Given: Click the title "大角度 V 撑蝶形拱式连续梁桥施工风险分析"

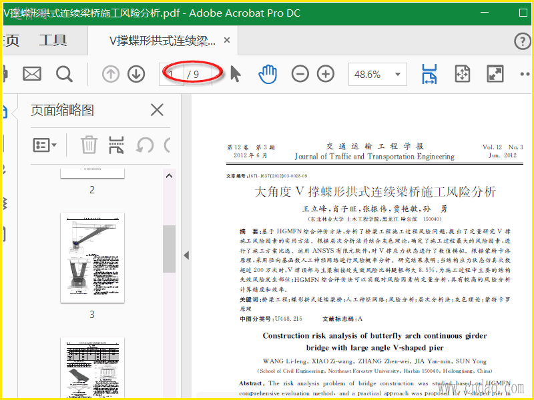Looking at the screenshot, I should tap(375, 192).
